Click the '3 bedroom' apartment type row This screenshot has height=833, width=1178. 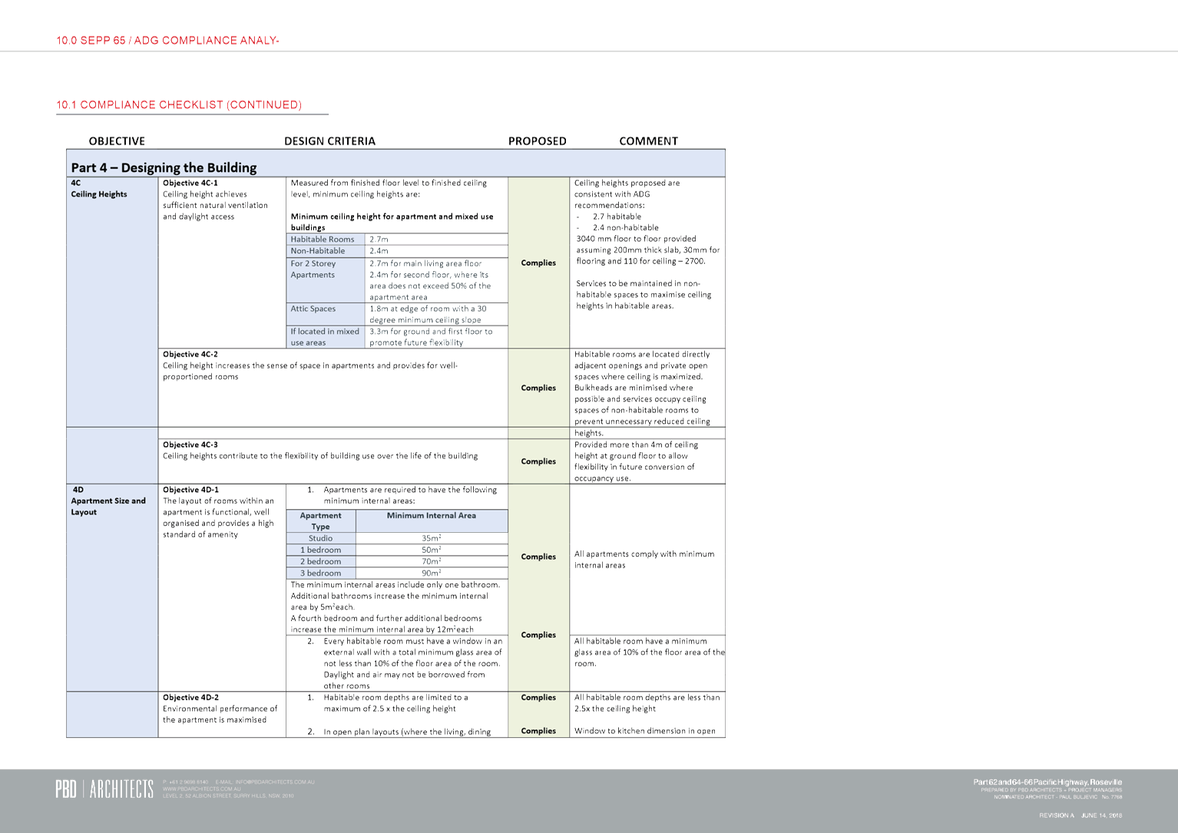(x=321, y=573)
